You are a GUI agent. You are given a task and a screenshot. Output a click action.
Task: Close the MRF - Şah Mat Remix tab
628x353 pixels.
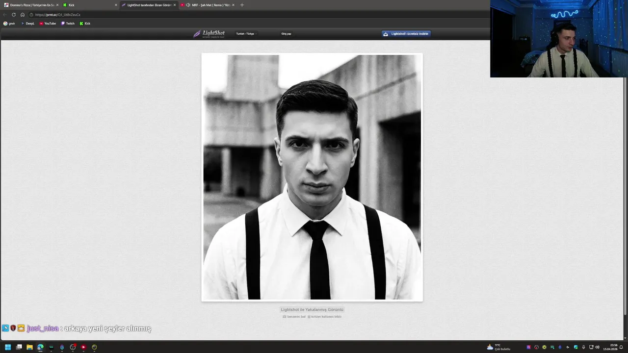click(x=233, y=5)
